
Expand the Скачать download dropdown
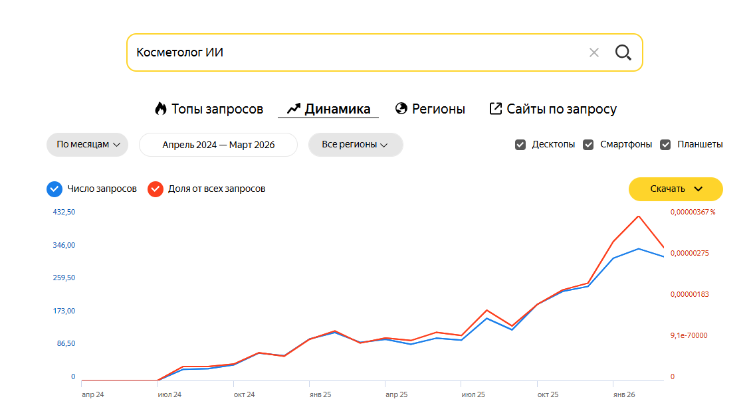[676, 189]
